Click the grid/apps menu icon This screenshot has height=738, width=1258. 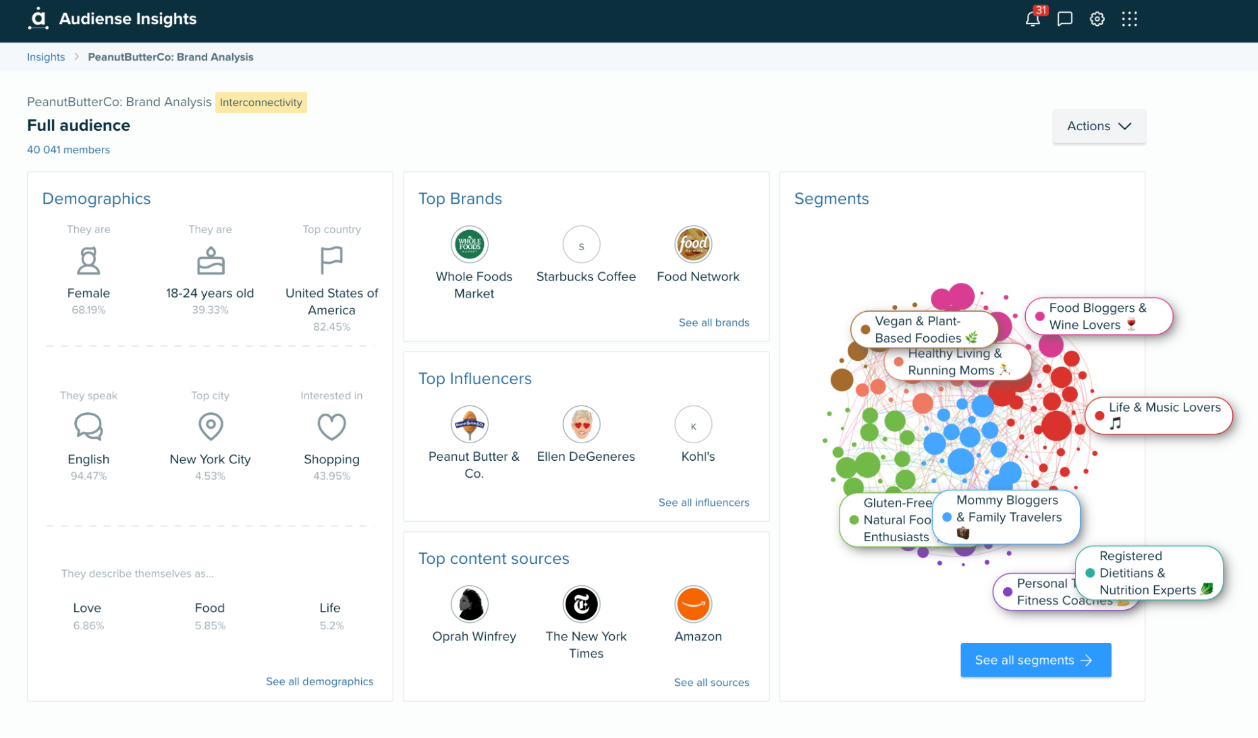(1129, 18)
